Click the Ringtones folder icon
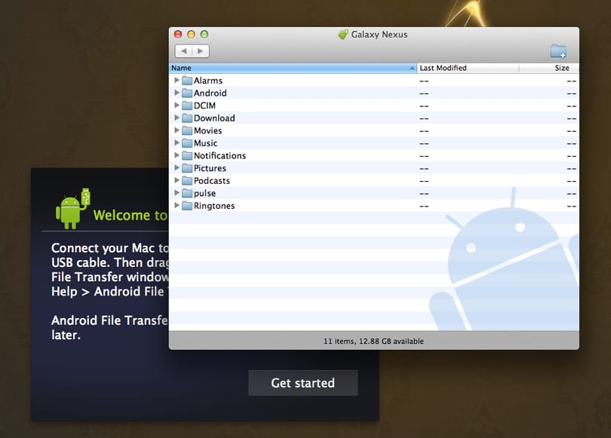 pyautogui.click(x=187, y=206)
